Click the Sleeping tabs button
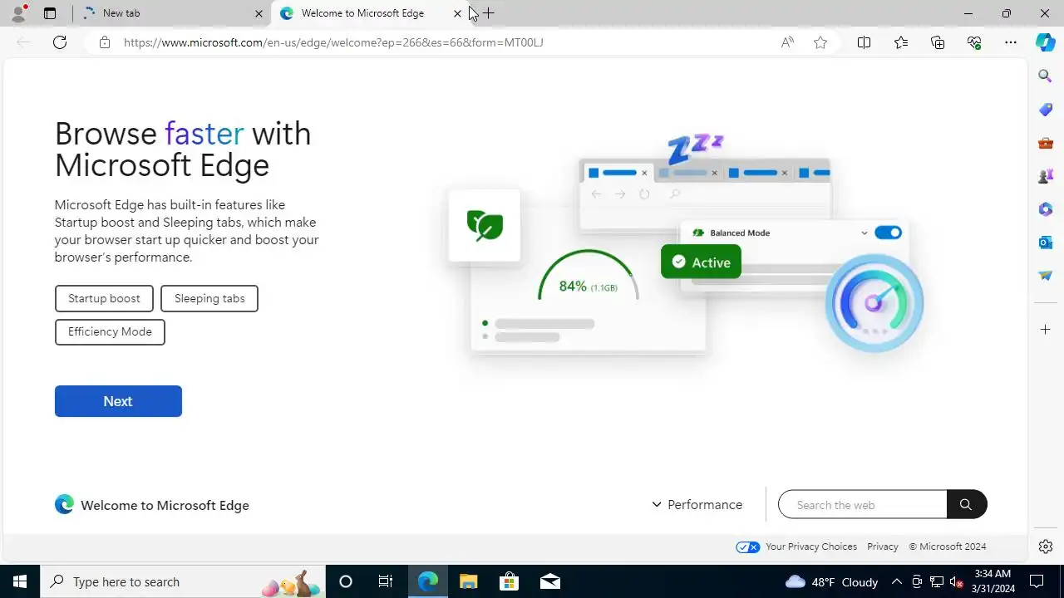 tap(209, 298)
